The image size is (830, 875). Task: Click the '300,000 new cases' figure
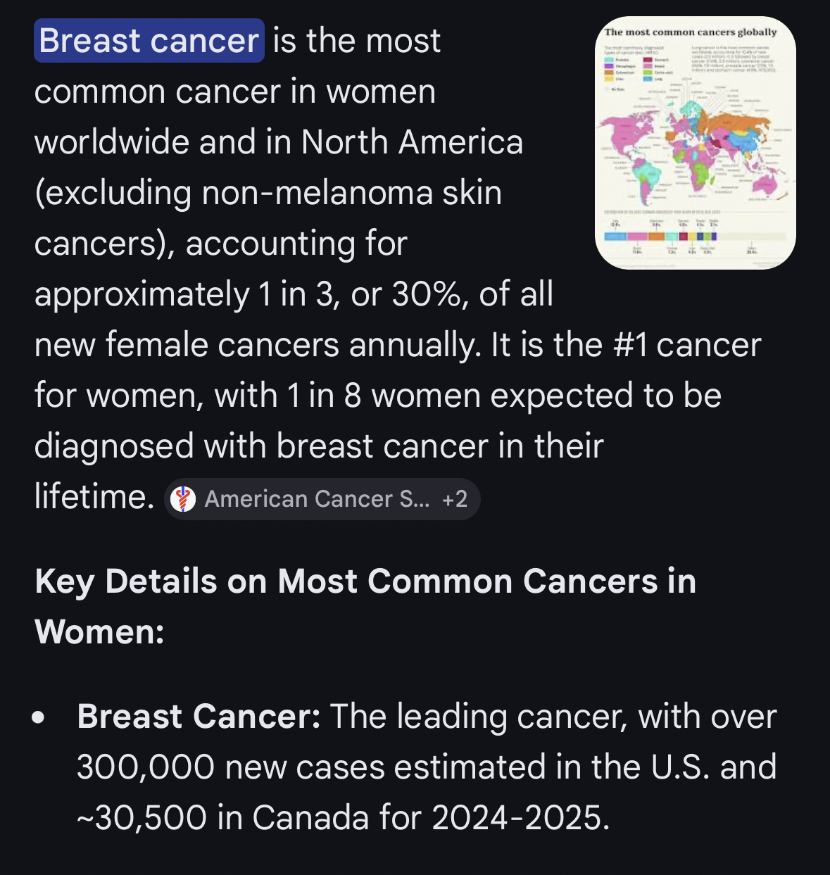[x=231, y=767]
